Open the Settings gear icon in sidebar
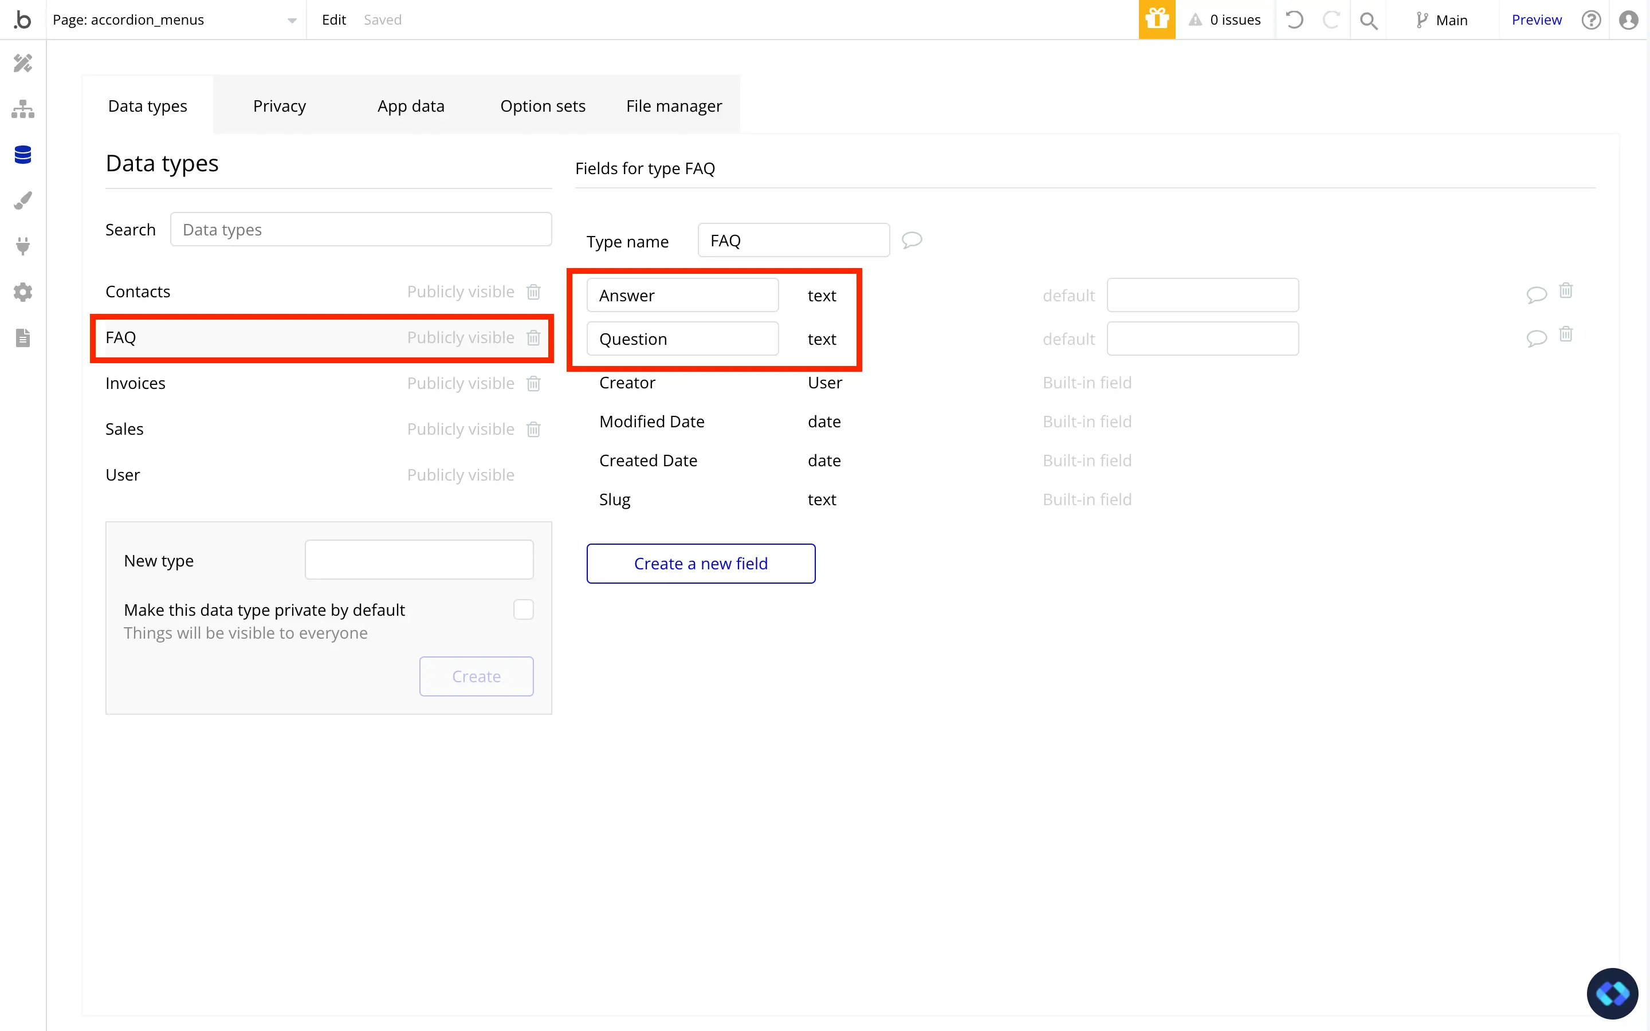The width and height of the screenshot is (1650, 1031). (22, 292)
